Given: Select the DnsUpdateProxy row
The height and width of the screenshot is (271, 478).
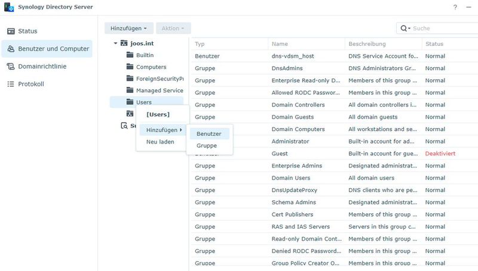Looking at the screenshot, I should click(335, 190).
